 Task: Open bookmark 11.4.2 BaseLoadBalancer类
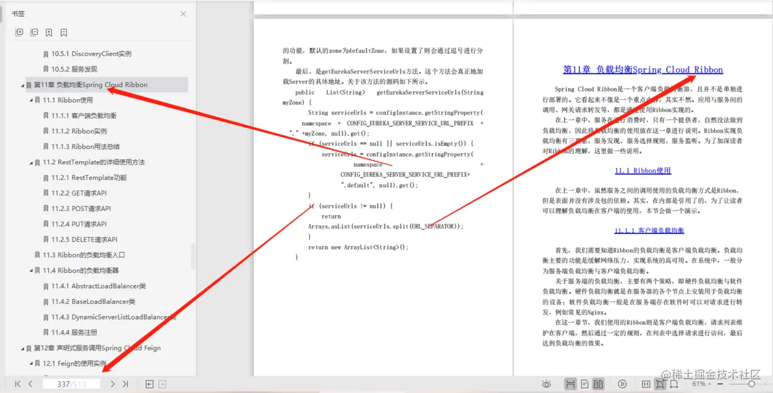tap(93, 301)
